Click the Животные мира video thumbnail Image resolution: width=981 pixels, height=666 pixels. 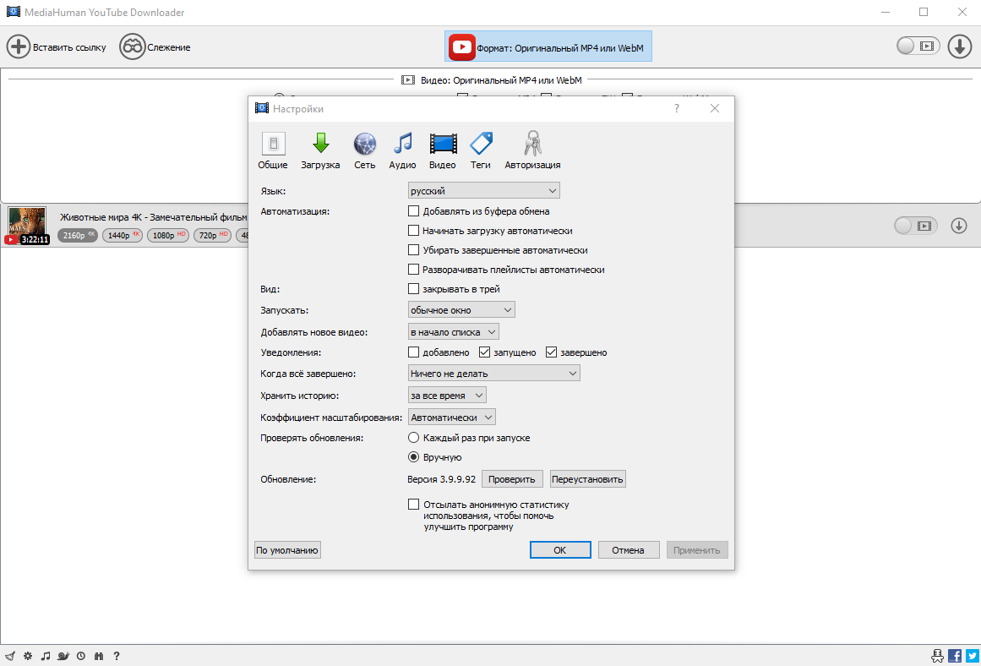point(27,226)
